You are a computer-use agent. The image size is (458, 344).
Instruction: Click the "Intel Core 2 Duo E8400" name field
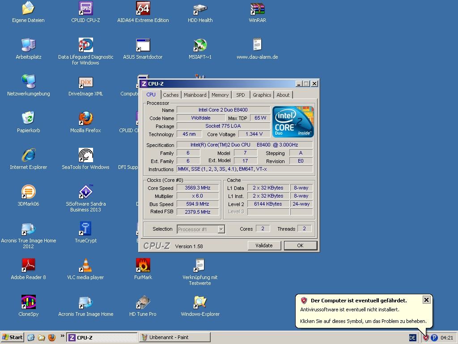pyautogui.click(x=223, y=110)
